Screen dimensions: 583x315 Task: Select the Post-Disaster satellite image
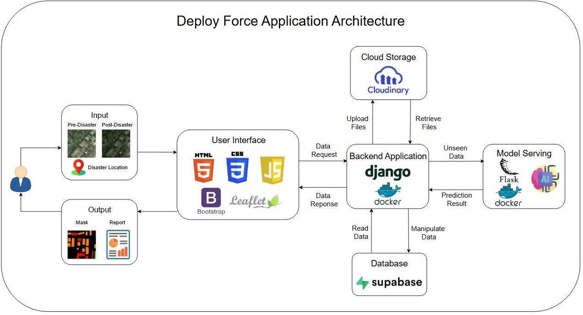click(x=116, y=144)
